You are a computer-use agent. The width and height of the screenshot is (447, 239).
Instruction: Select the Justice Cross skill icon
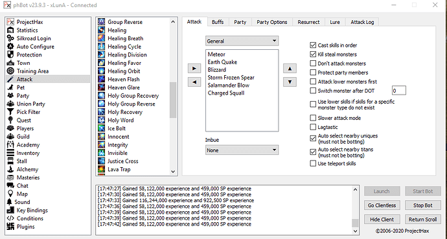pyautogui.click(x=102, y=161)
